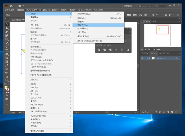Click yellow Fill color swatch
Image resolution: width=185 pixels, height=136 pixels.
pos(6,87)
